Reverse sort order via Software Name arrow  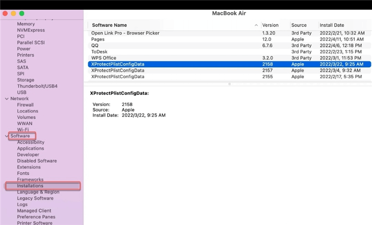pyautogui.click(x=256, y=25)
